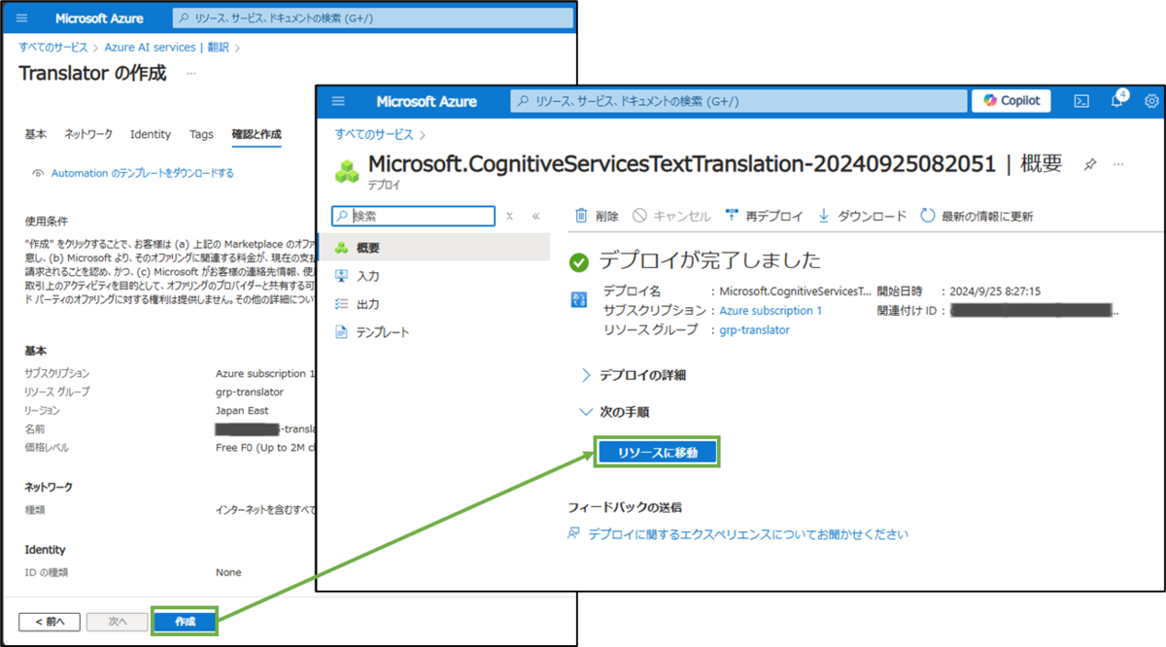The width and height of the screenshot is (1166, 647).
Task: Pin deployment page using pin icon
Action: tap(1089, 165)
